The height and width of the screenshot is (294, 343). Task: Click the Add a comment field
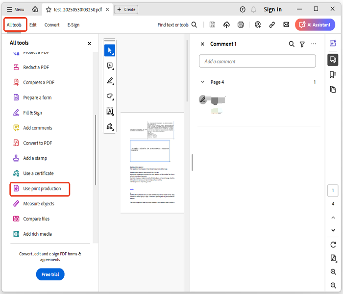pos(257,61)
